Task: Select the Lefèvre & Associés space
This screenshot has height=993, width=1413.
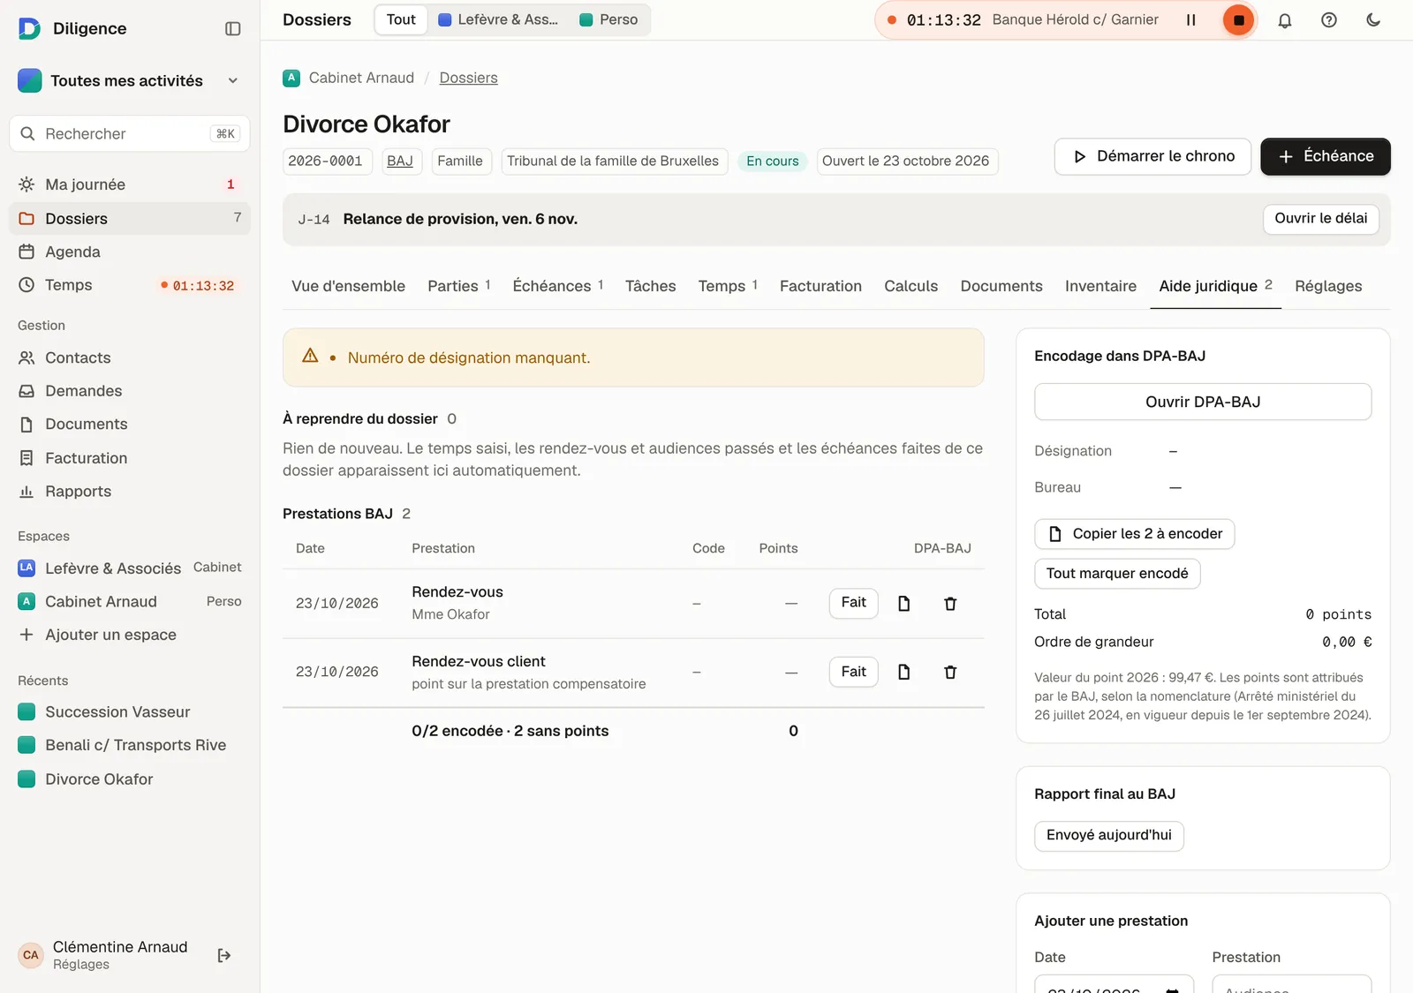Action: 129,568
